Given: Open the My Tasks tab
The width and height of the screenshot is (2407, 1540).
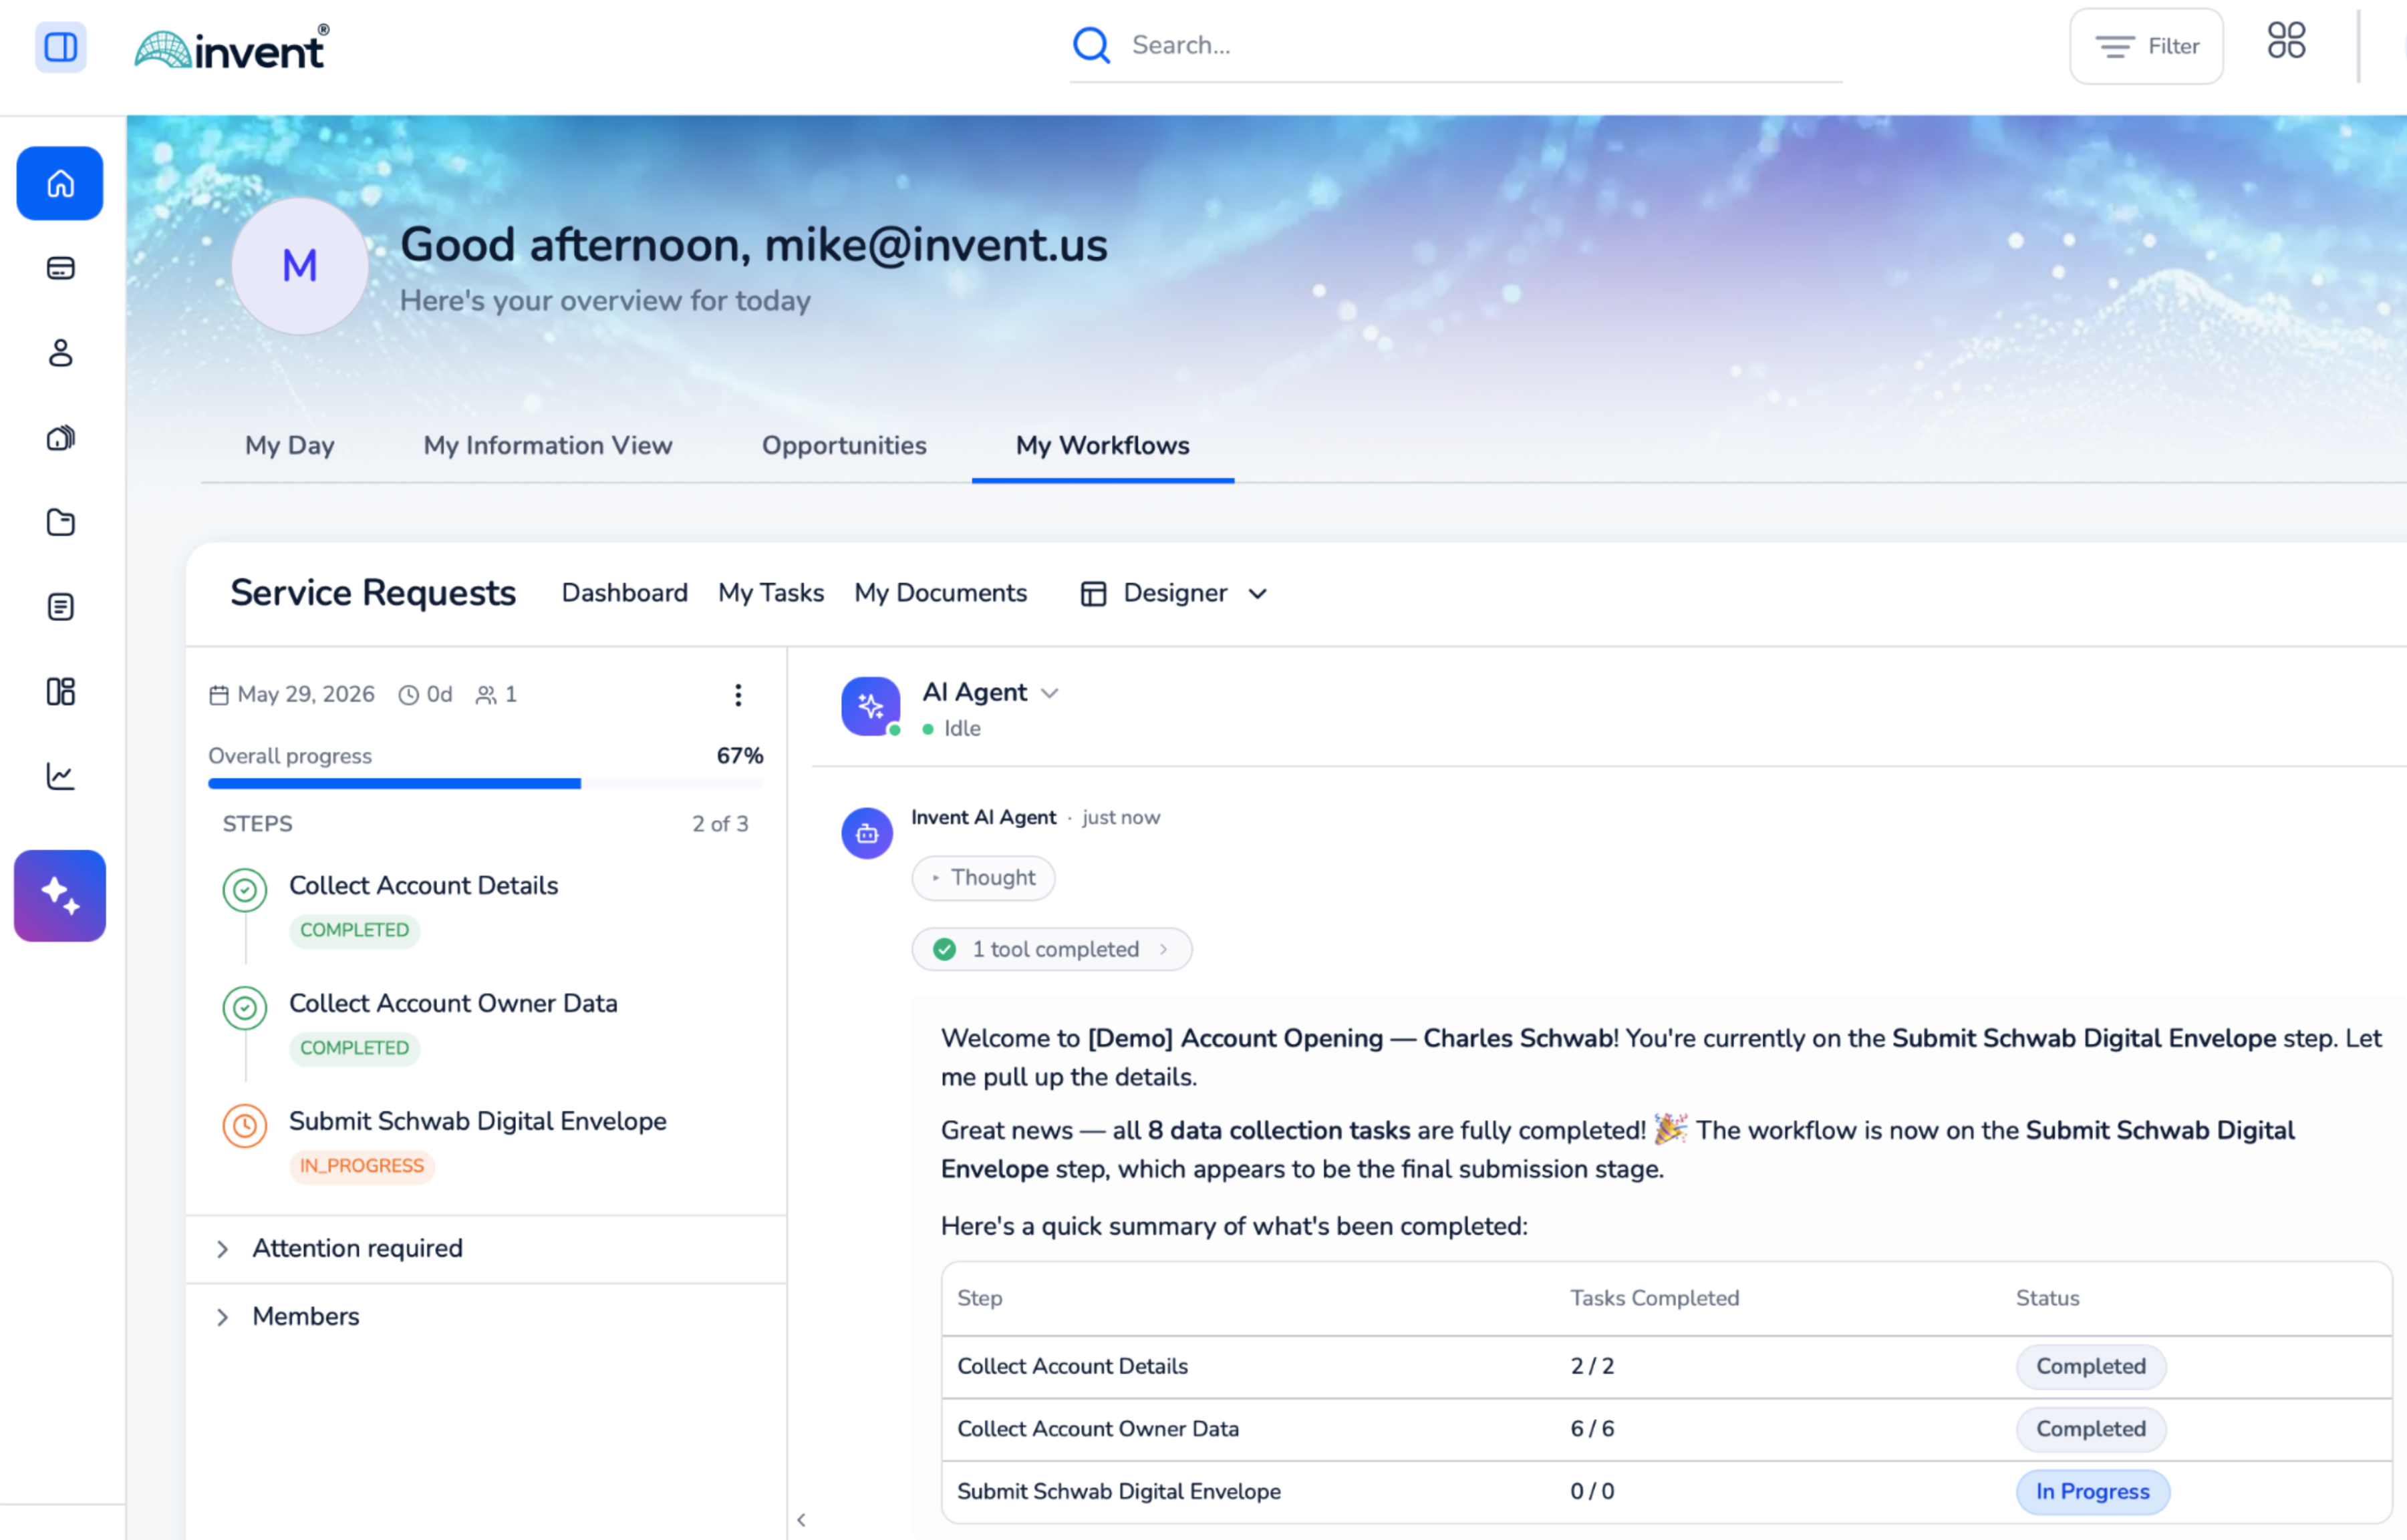Looking at the screenshot, I should point(770,593).
